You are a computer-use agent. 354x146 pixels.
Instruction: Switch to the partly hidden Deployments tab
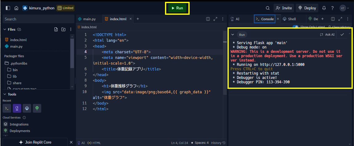point(313,19)
